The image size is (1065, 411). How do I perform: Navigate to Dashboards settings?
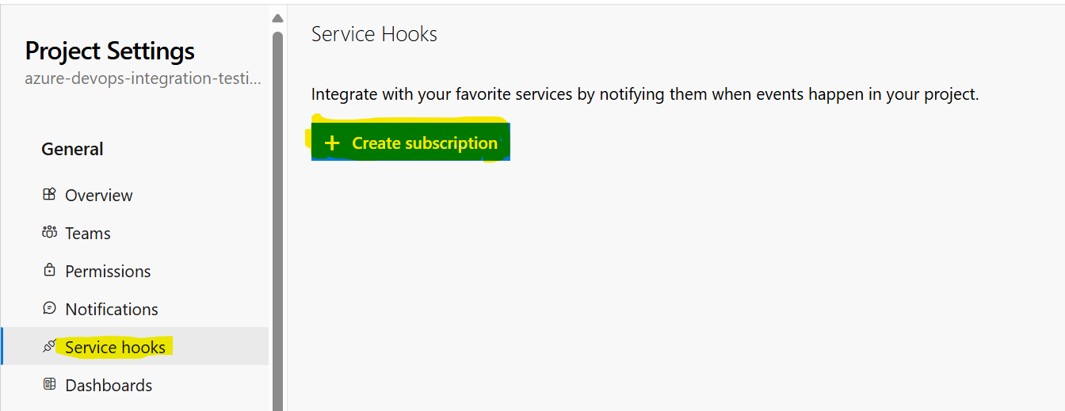click(x=109, y=386)
